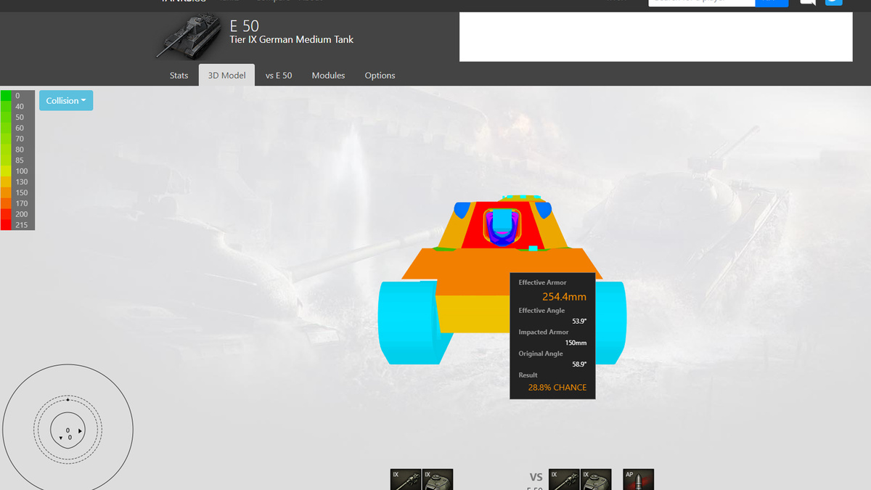Click the 80 armor legend swatch
The width and height of the screenshot is (871, 490).
[6, 150]
